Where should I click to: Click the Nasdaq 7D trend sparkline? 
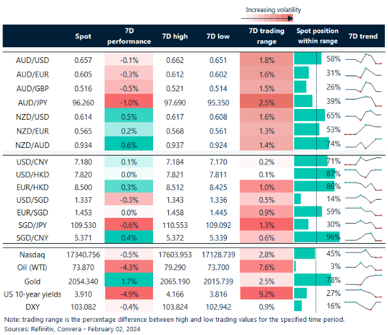pyautogui.click(x=363, y=254)
